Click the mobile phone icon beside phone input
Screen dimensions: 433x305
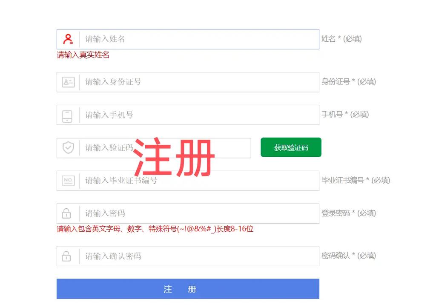pos(68,114)
